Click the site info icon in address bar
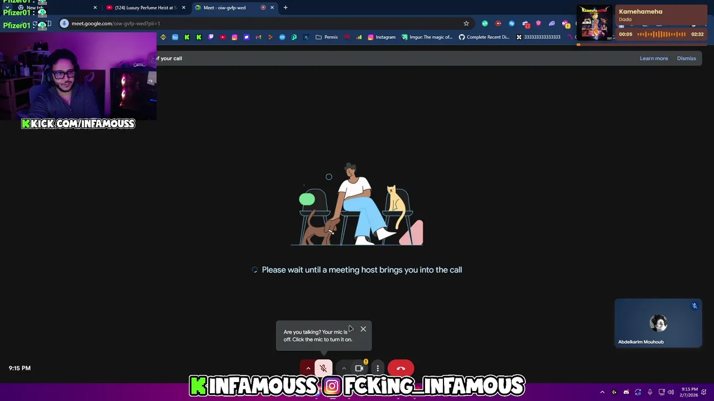Screen dimensions: 714x401 click(x=64, y=23)
